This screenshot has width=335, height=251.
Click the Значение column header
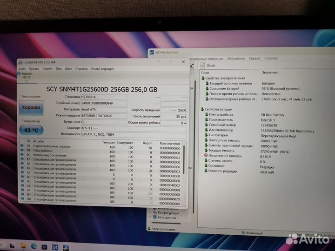269,73
